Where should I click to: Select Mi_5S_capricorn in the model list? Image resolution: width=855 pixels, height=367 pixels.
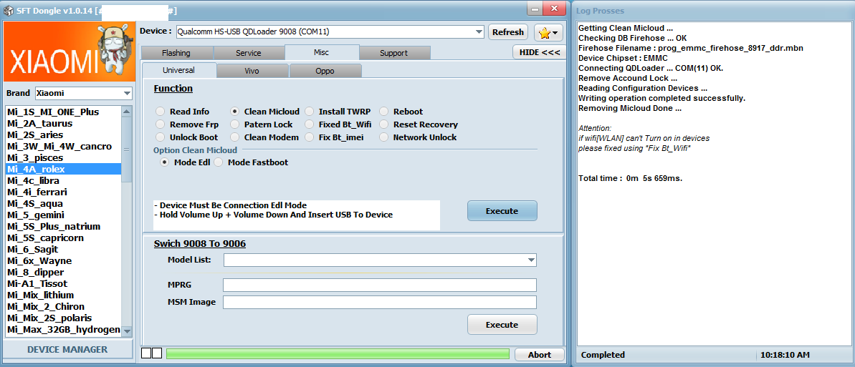(63, 238)
